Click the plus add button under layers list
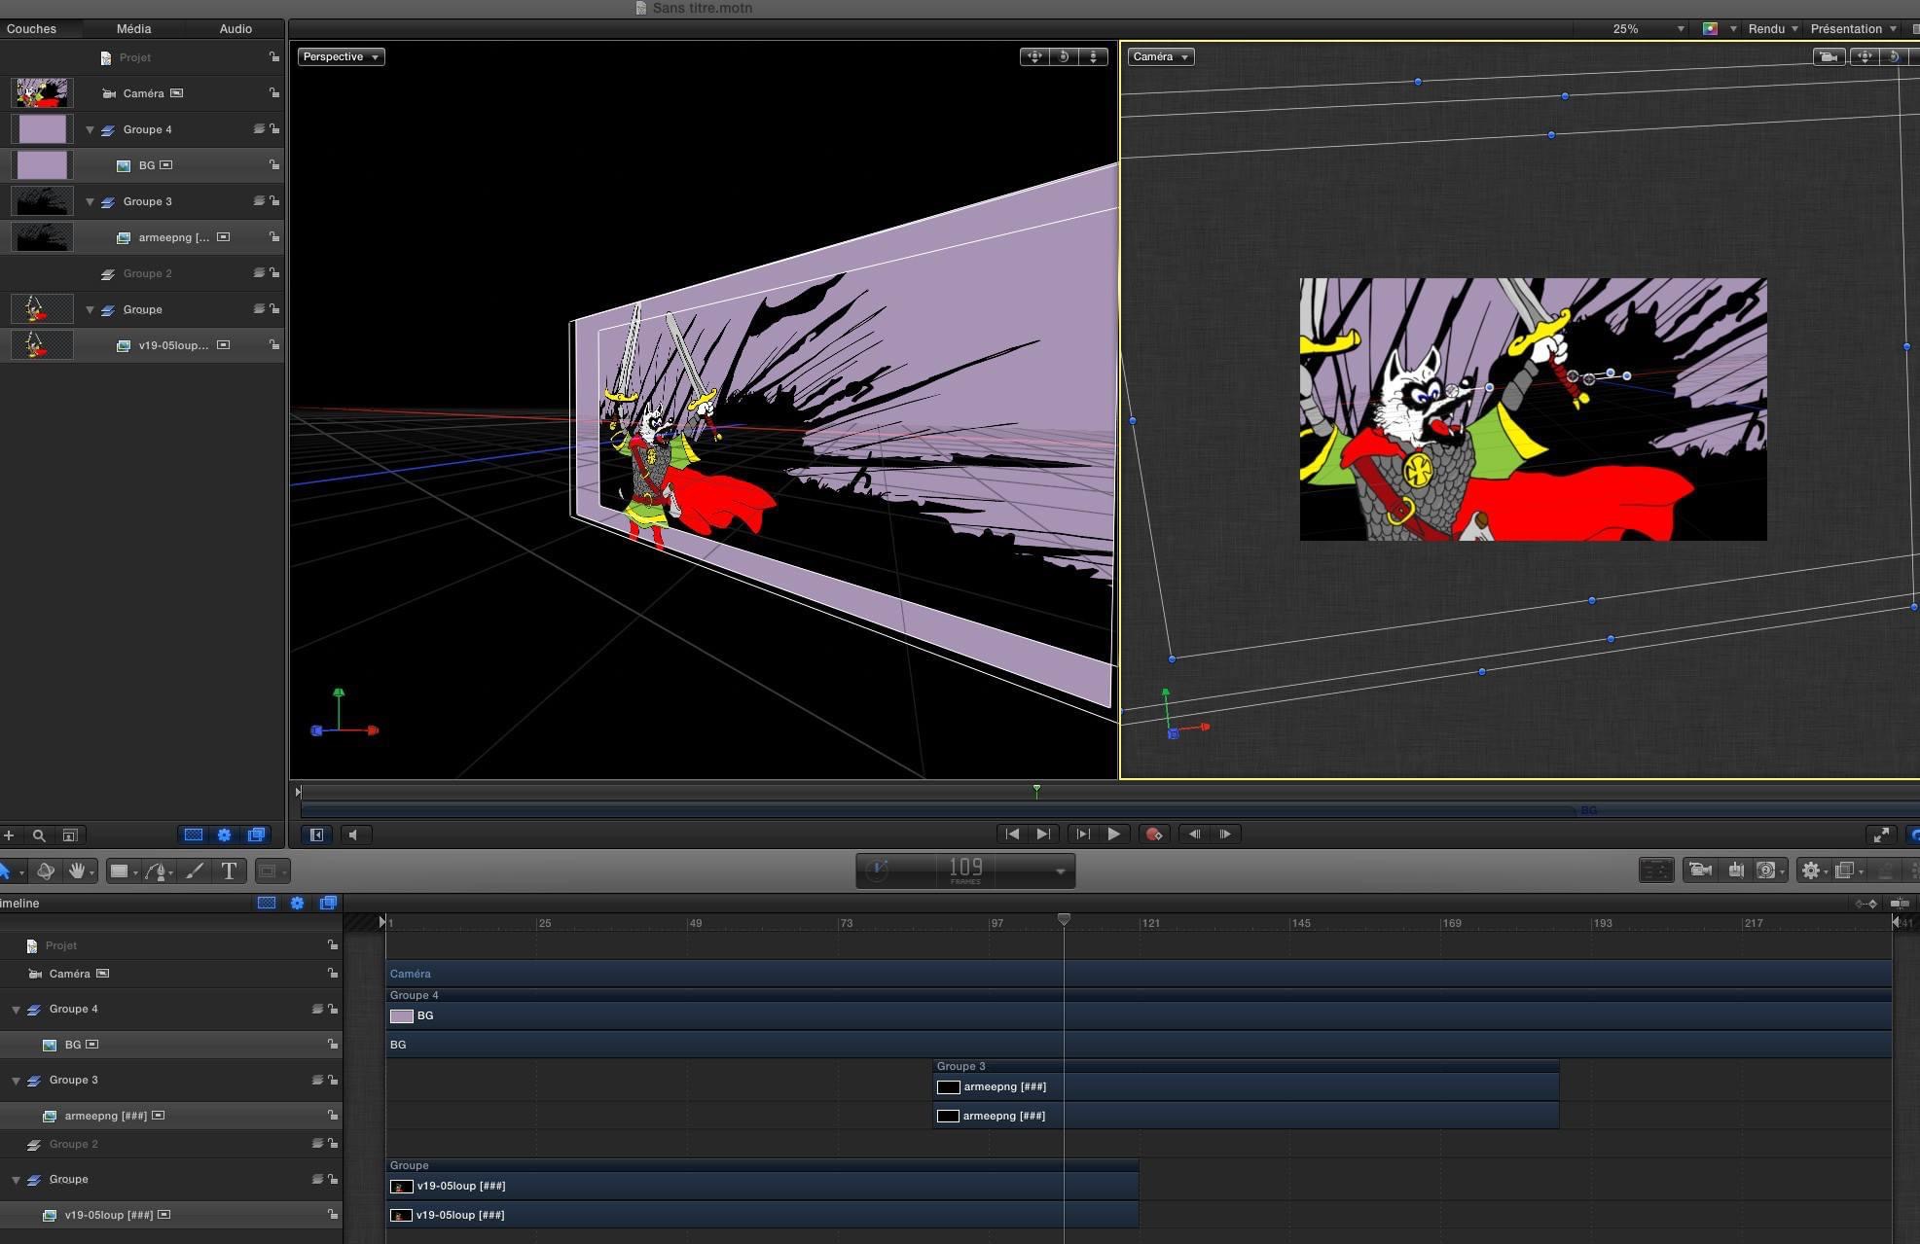This screenshot has width=1920, height=1244. (9, 835)
